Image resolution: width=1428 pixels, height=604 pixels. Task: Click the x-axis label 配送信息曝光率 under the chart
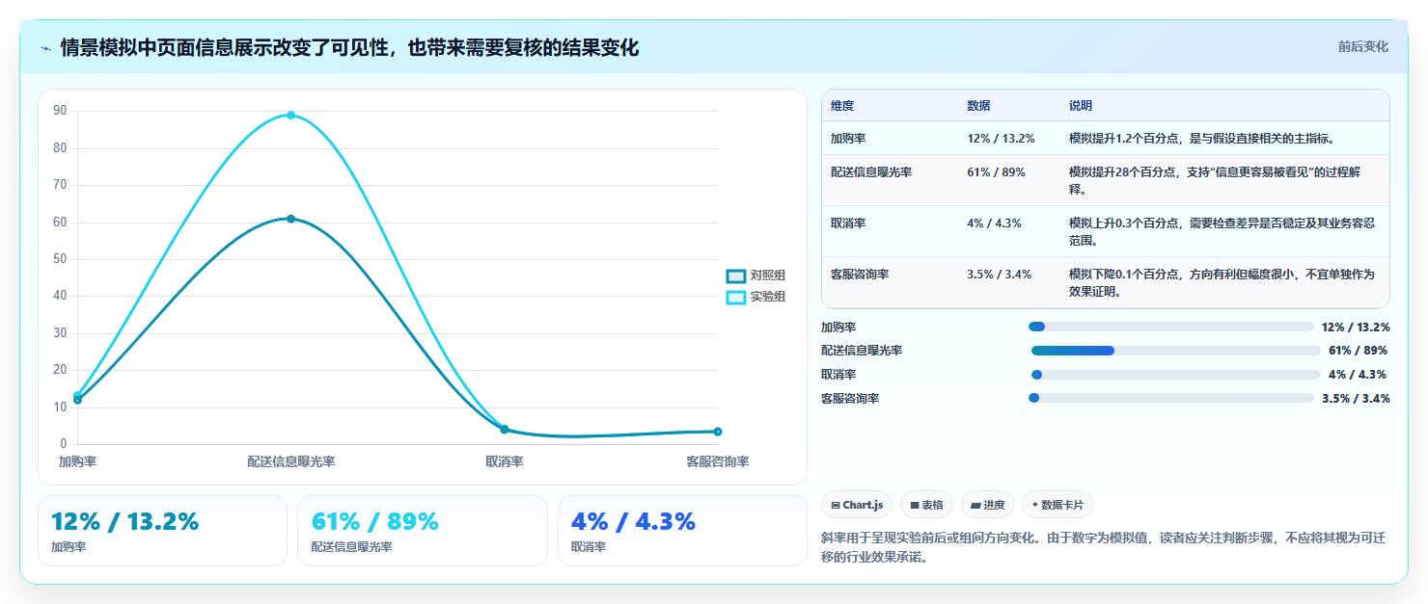pyautogui.click(x=290, y=461)
